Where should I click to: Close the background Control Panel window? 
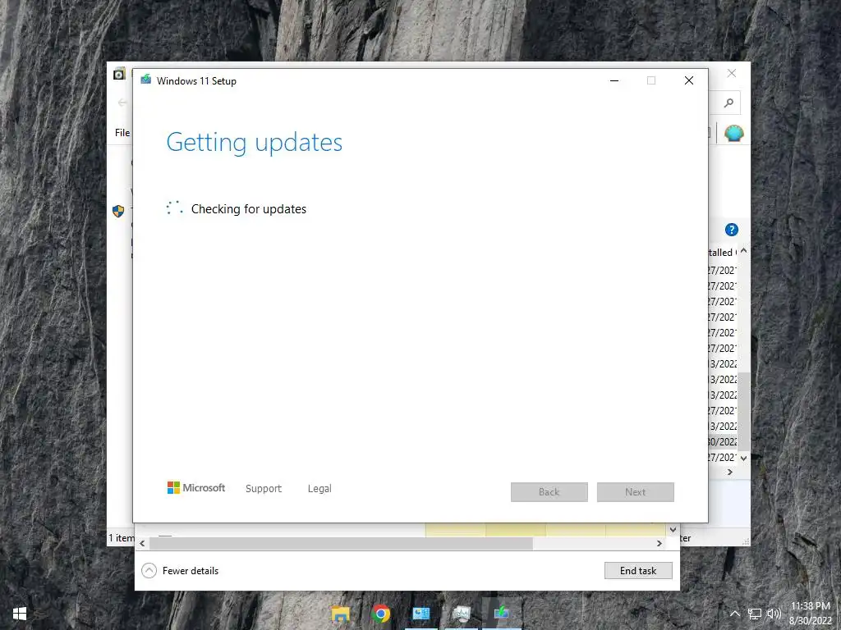(732, 73)
